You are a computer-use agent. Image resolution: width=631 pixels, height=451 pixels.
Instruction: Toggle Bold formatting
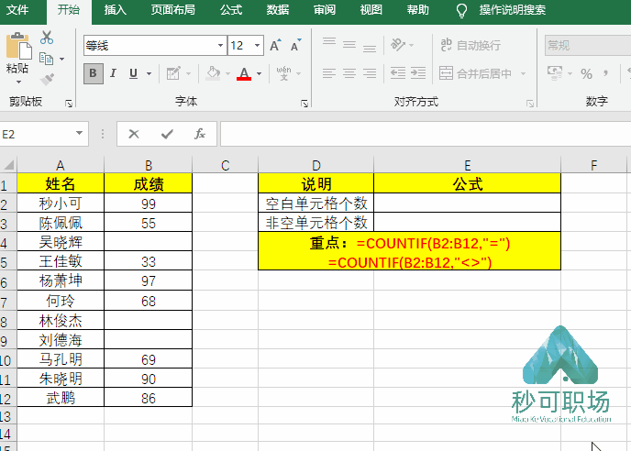[94, 73]
